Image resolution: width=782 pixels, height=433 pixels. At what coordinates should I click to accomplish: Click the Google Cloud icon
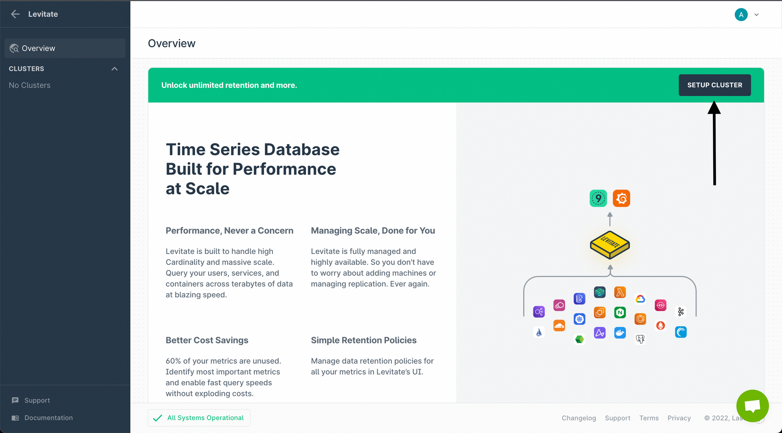pos(640,299)
